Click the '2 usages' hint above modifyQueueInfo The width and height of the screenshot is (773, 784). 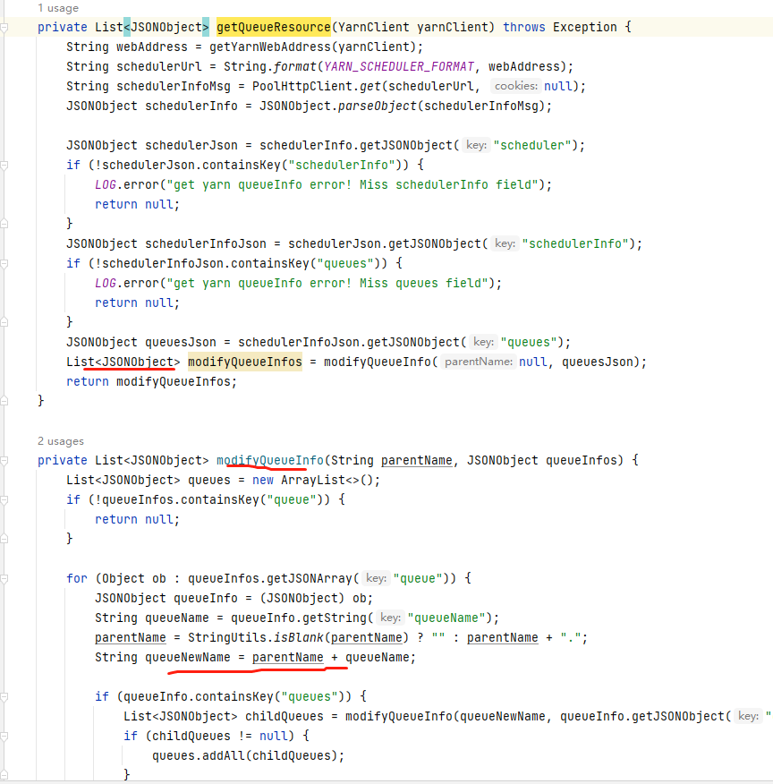coord(59,440)
